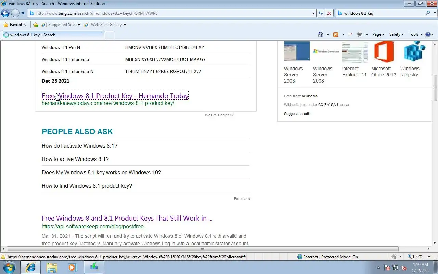Image resolution: width=438 pixels, height=274 pixels.
Task: Click the Help question mark icon
Action: [x=428, y=34]
